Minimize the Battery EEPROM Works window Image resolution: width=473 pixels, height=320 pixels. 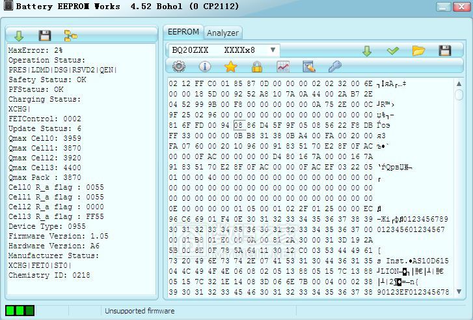coord(444,7)
